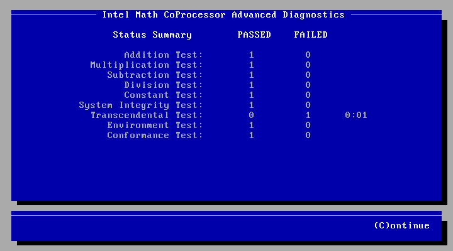
Task: Select the 'Constant Test:' row label
Action: [x=164, y=95]
